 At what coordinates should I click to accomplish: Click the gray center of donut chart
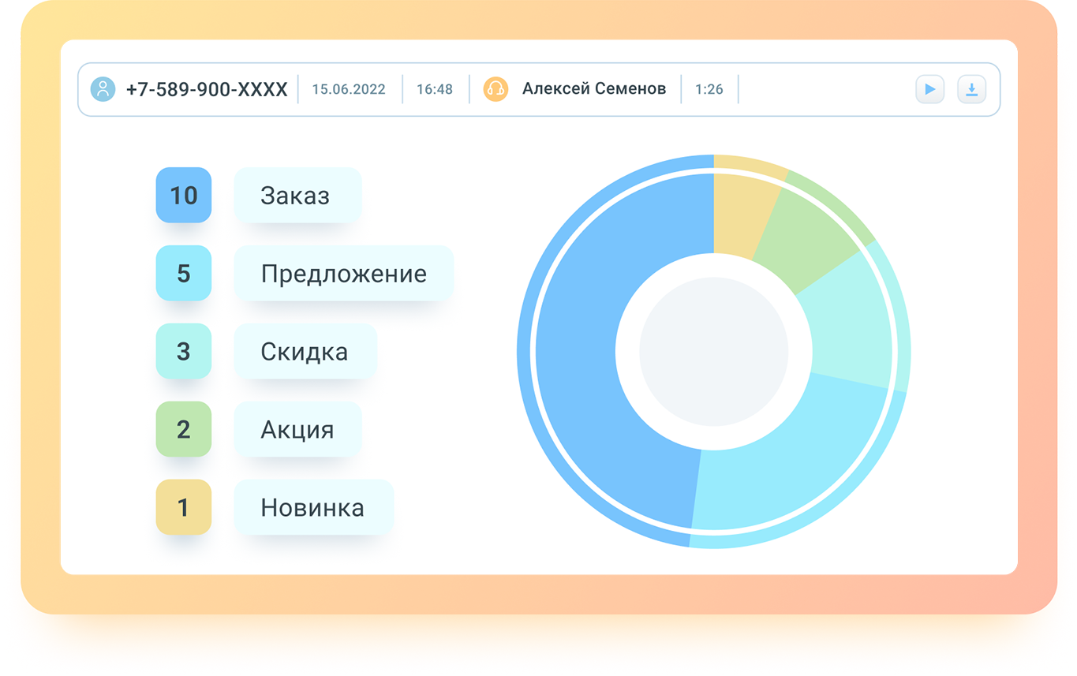pyautogui.click(x=713, y=351)
